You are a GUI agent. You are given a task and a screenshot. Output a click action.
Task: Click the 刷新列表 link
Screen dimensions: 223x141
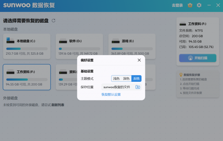point(58,105)
